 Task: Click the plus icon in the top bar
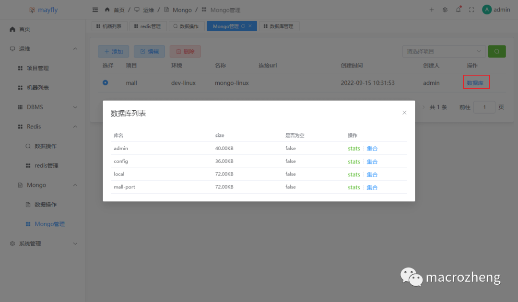pyautogui.click(x=431, y=10)
